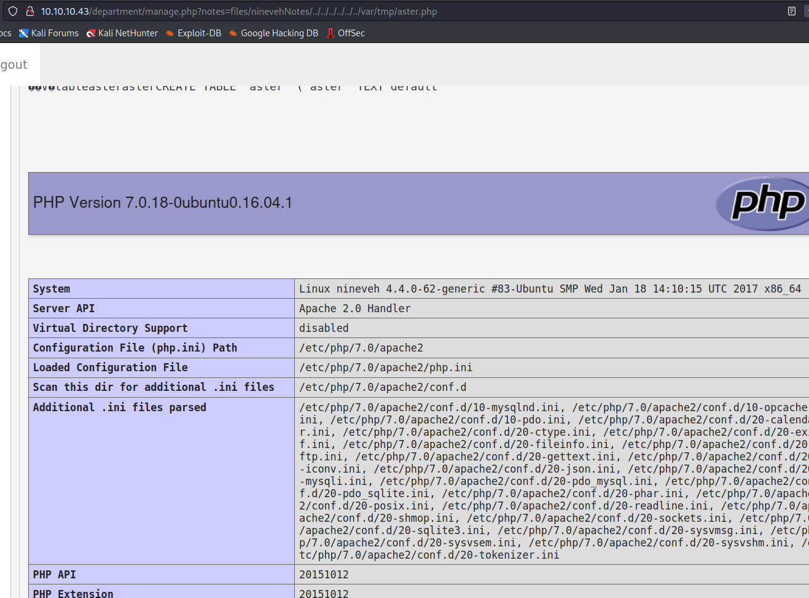Select /etc/php/7.0/apache2 path value
The image size is (809, 598).
[361, 348]
